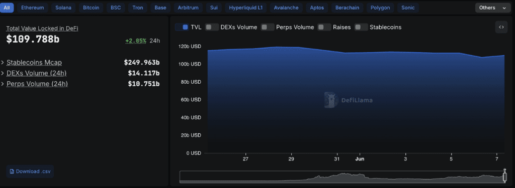Screen dimensions: 515x188
Task: Select the Ethereum chain tab
Action: point(33,8)
